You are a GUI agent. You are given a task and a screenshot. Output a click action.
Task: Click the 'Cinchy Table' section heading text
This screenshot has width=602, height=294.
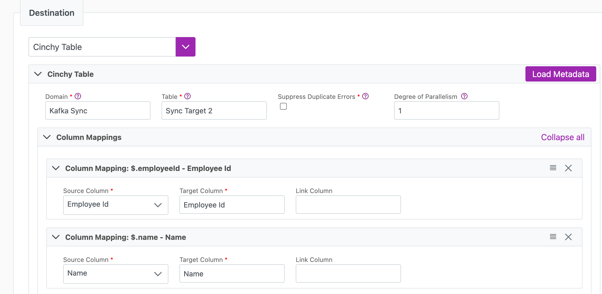[71, 74]
